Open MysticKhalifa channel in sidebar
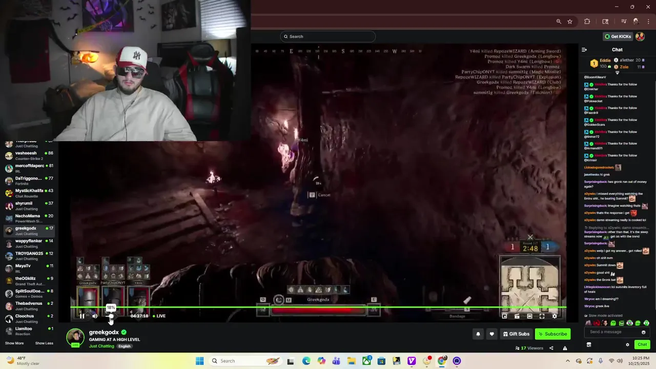This screenshot has width=656, height=369. point(30,193)
